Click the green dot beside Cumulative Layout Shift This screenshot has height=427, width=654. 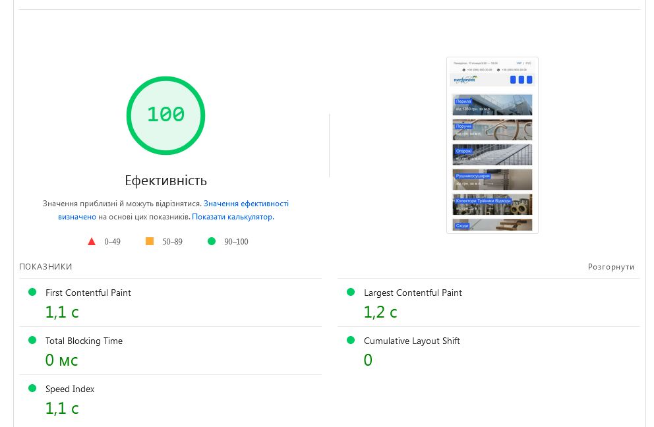click(x=351, y=340)
